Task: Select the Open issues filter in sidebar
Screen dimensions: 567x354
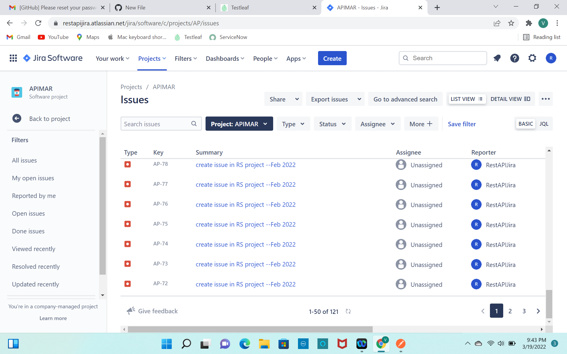Action: pyautogui.click(x=28, y=213)
